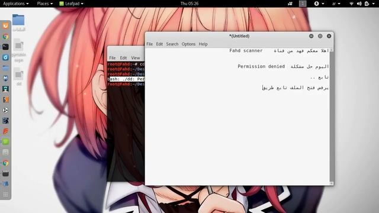Launch the orange Burp Suite dock icon
Viewport: 379px width, 213px height.
pyautogui.click(x=5, y=99)
